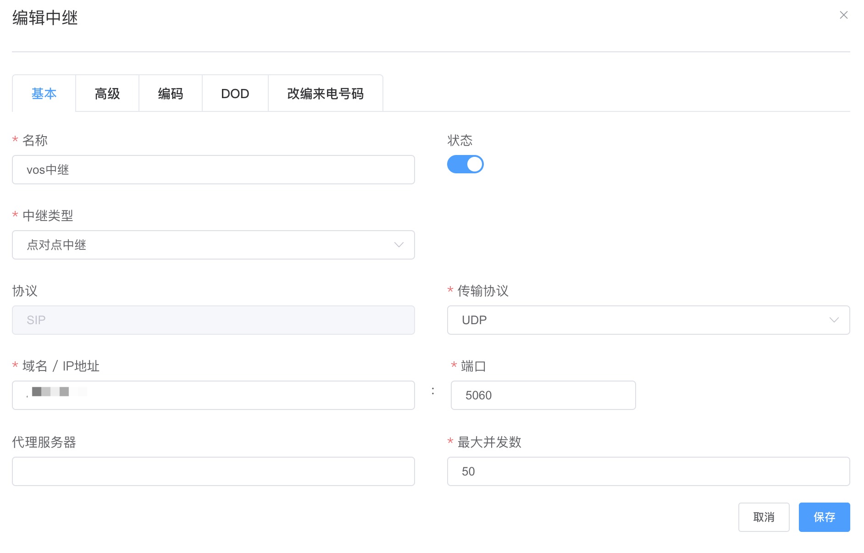Open the 编码 tab
864x553 pixels.
pos(170,93)
